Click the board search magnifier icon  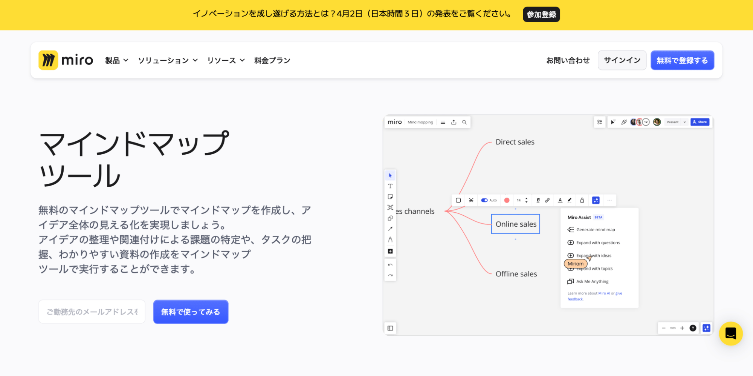click(x=464, y=122)
